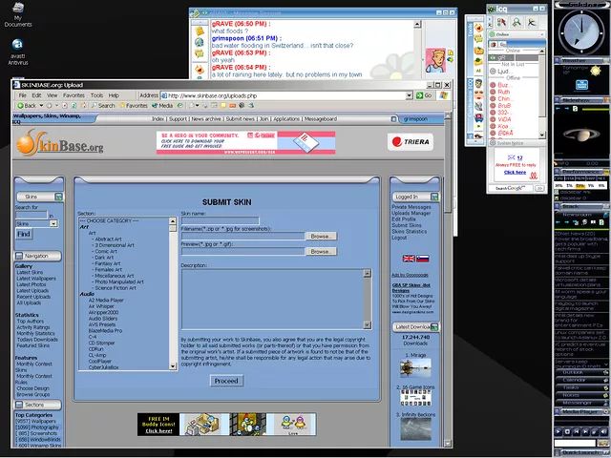611x458 pixels.
Task: Open Top Authors statistics link
Action: click(30, 322)
